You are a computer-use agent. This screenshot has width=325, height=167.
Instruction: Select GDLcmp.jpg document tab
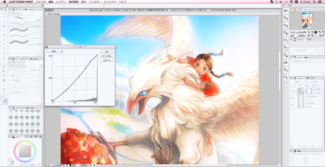(53, 14)
